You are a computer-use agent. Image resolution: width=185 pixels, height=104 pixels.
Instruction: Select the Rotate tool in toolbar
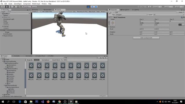[x=10, y=7]
